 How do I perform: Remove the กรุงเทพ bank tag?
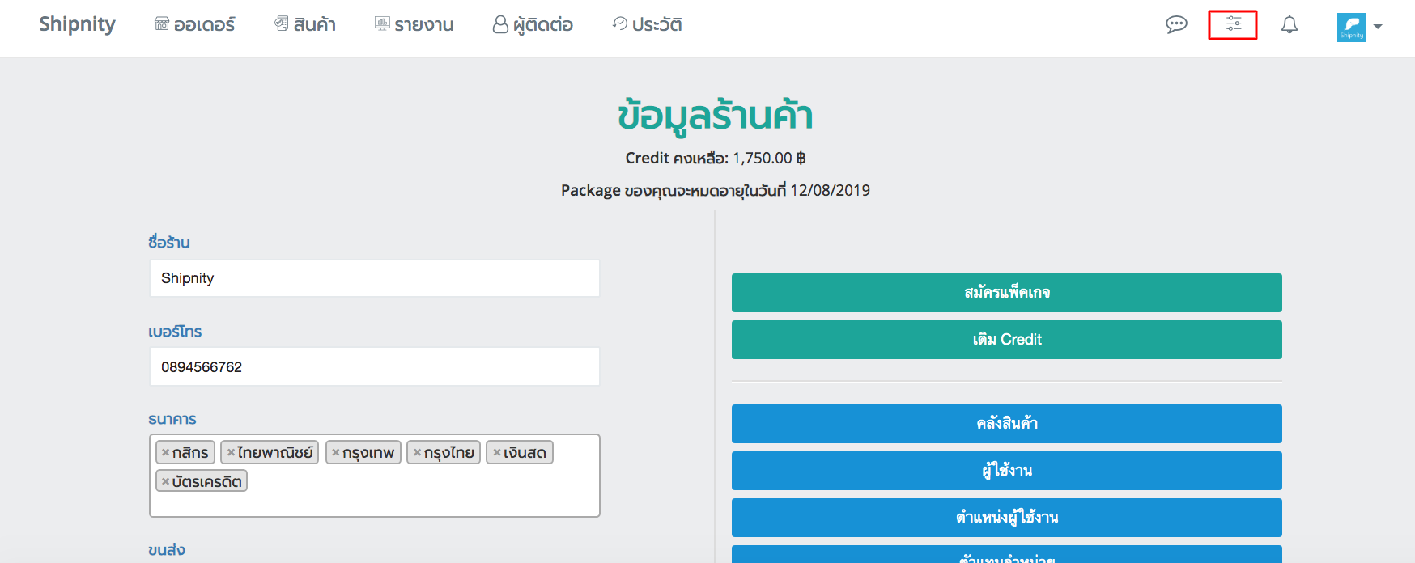pyautogui.click(x=336, y=453)
